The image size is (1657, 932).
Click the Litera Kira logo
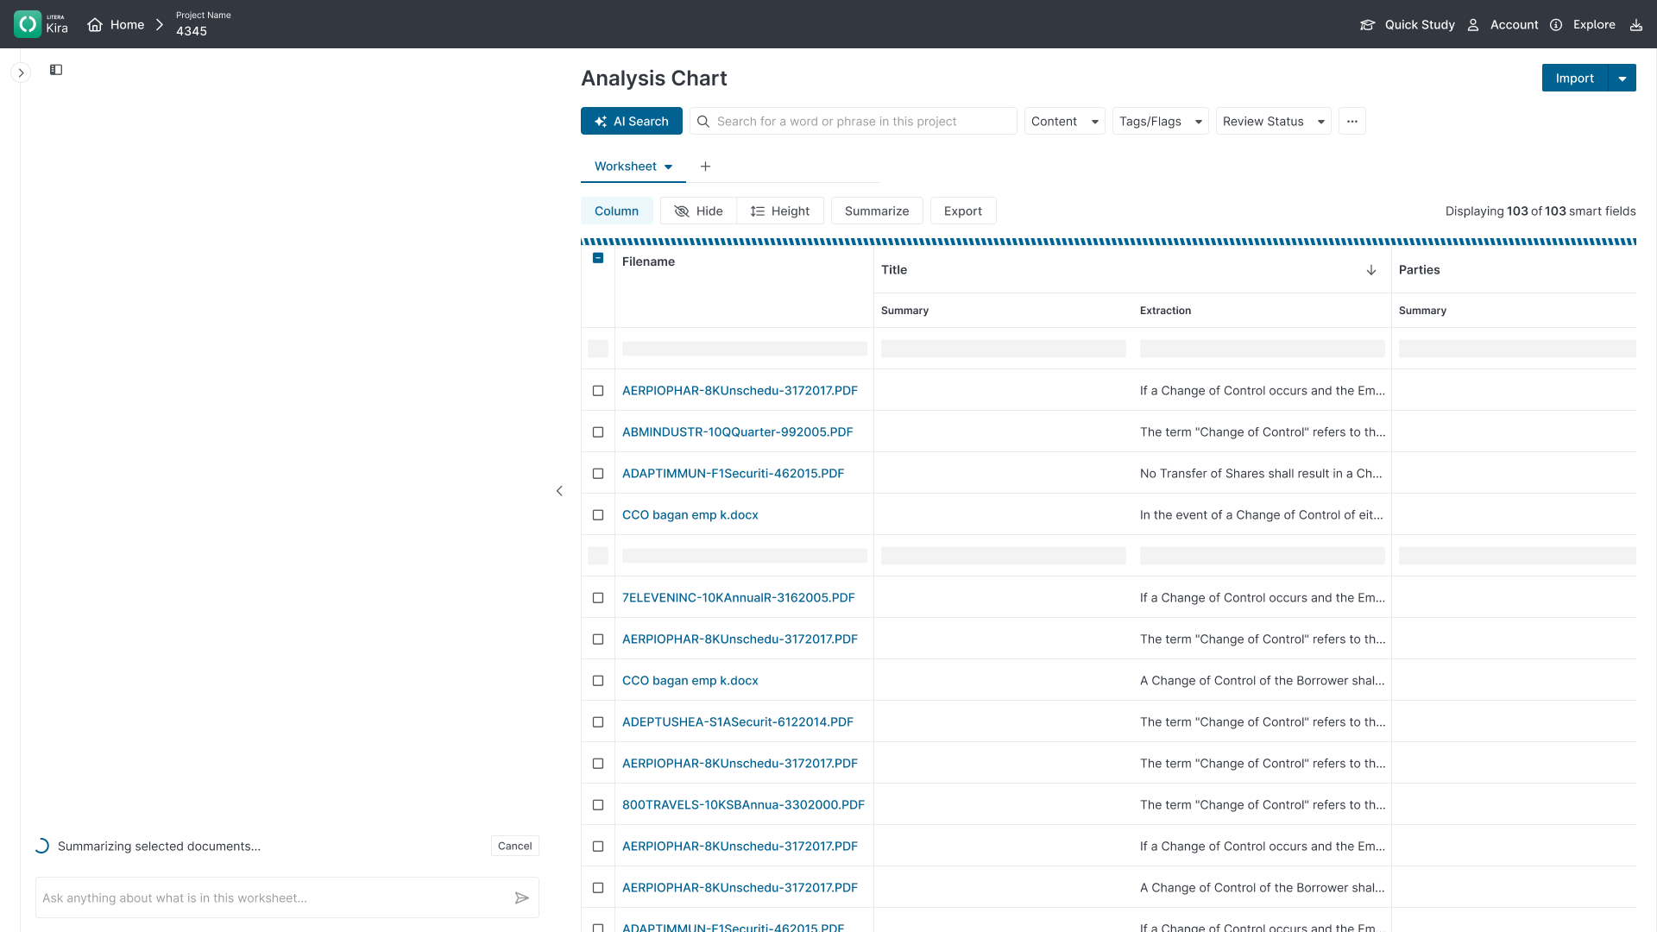pos(41,24)
